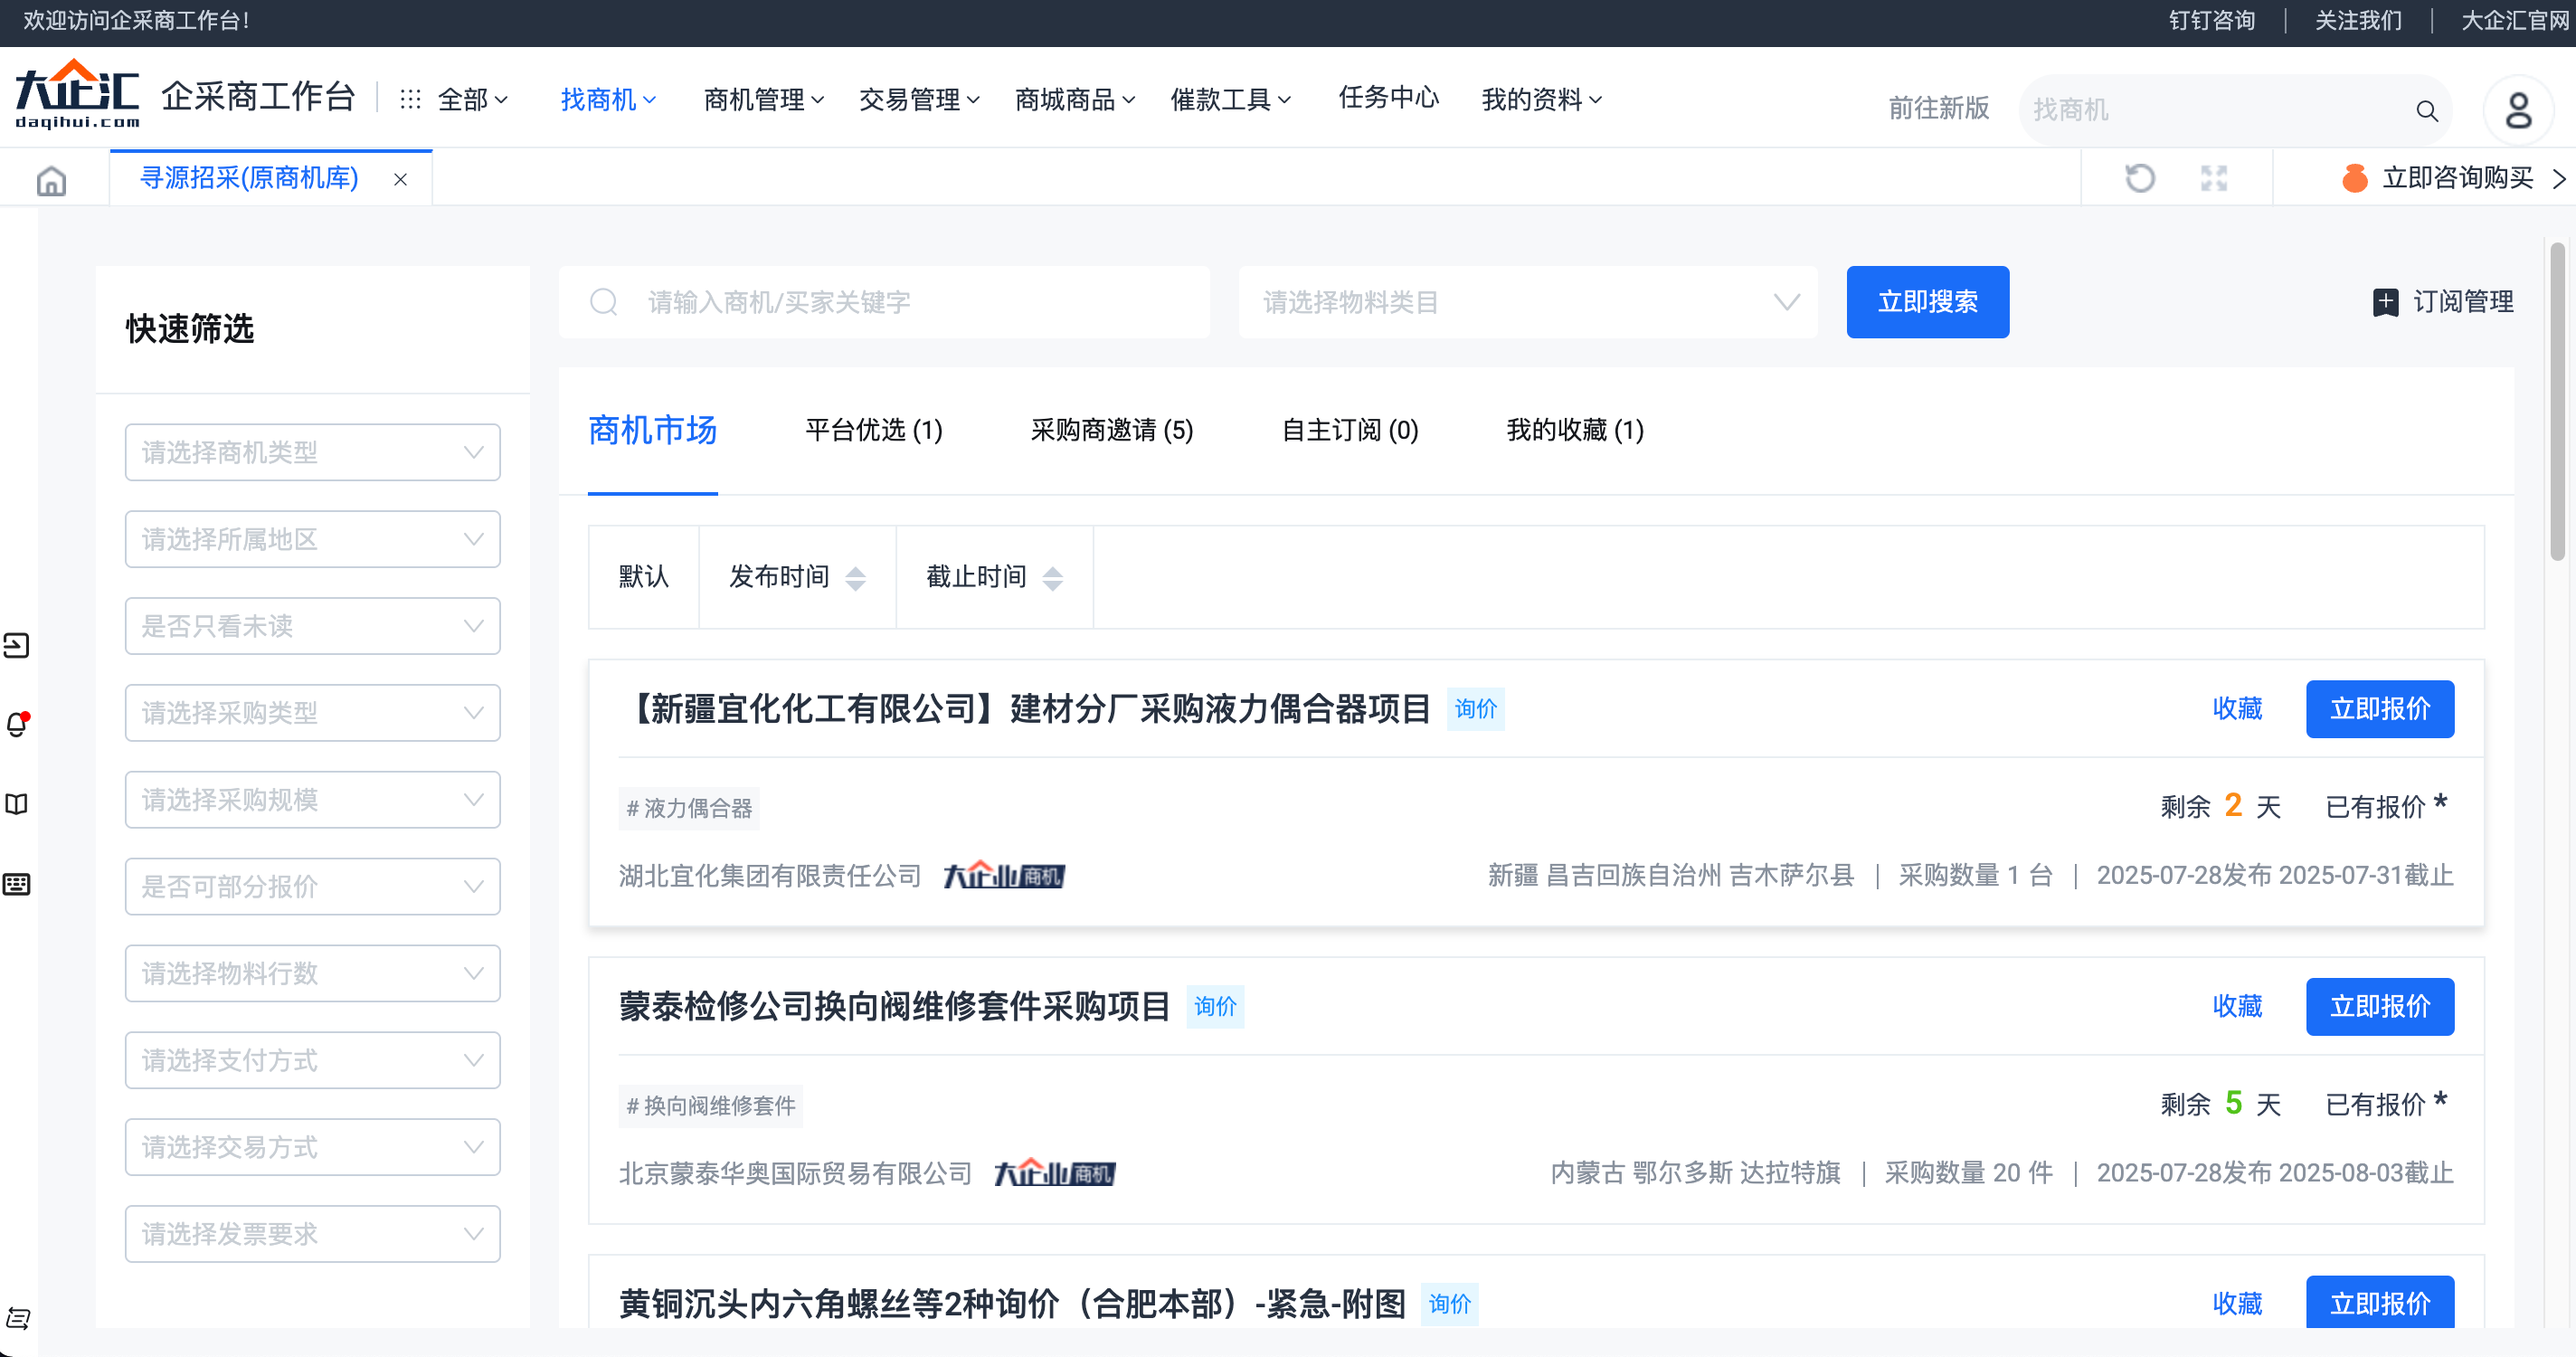
Task: Click the home icon tab
Action: tap(51, 181)
